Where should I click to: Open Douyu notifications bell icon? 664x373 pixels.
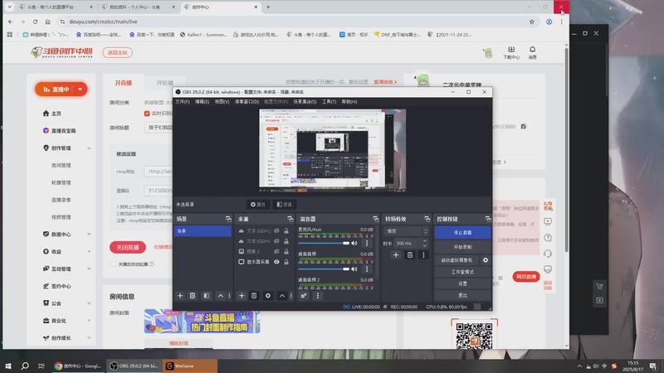click(532, 52)
